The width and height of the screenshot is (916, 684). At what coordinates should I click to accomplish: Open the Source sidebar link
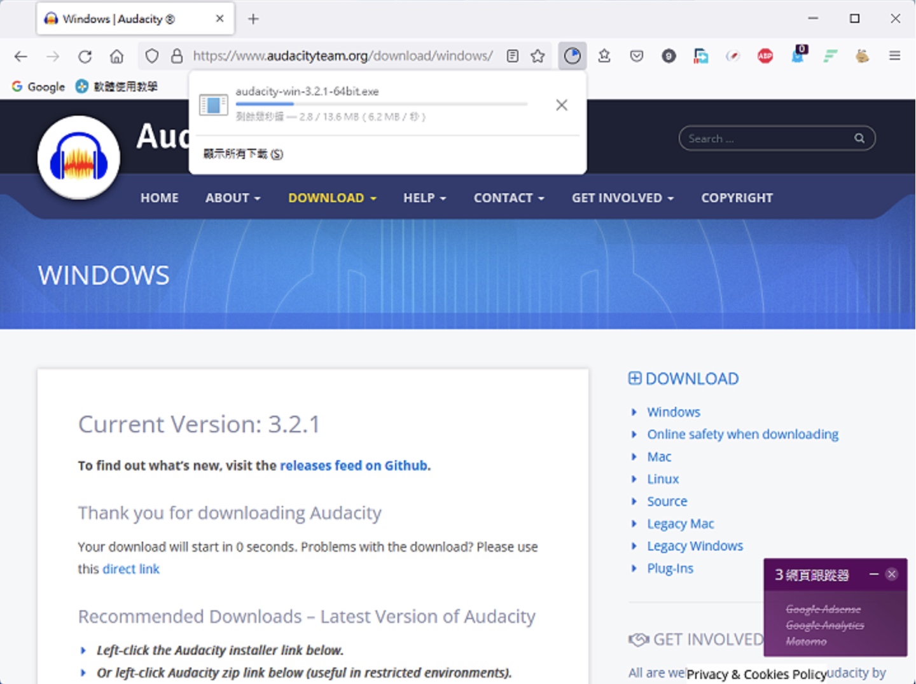pos(667,501)
